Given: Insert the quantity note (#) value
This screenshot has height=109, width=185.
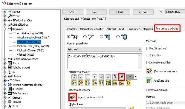Looking at the screenshot, I should [122, 77].
